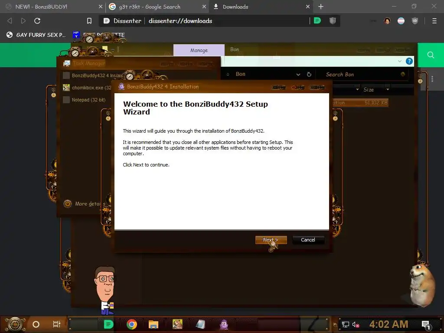
Task: Click the Task Manager title bar icon
Action: 67,63
